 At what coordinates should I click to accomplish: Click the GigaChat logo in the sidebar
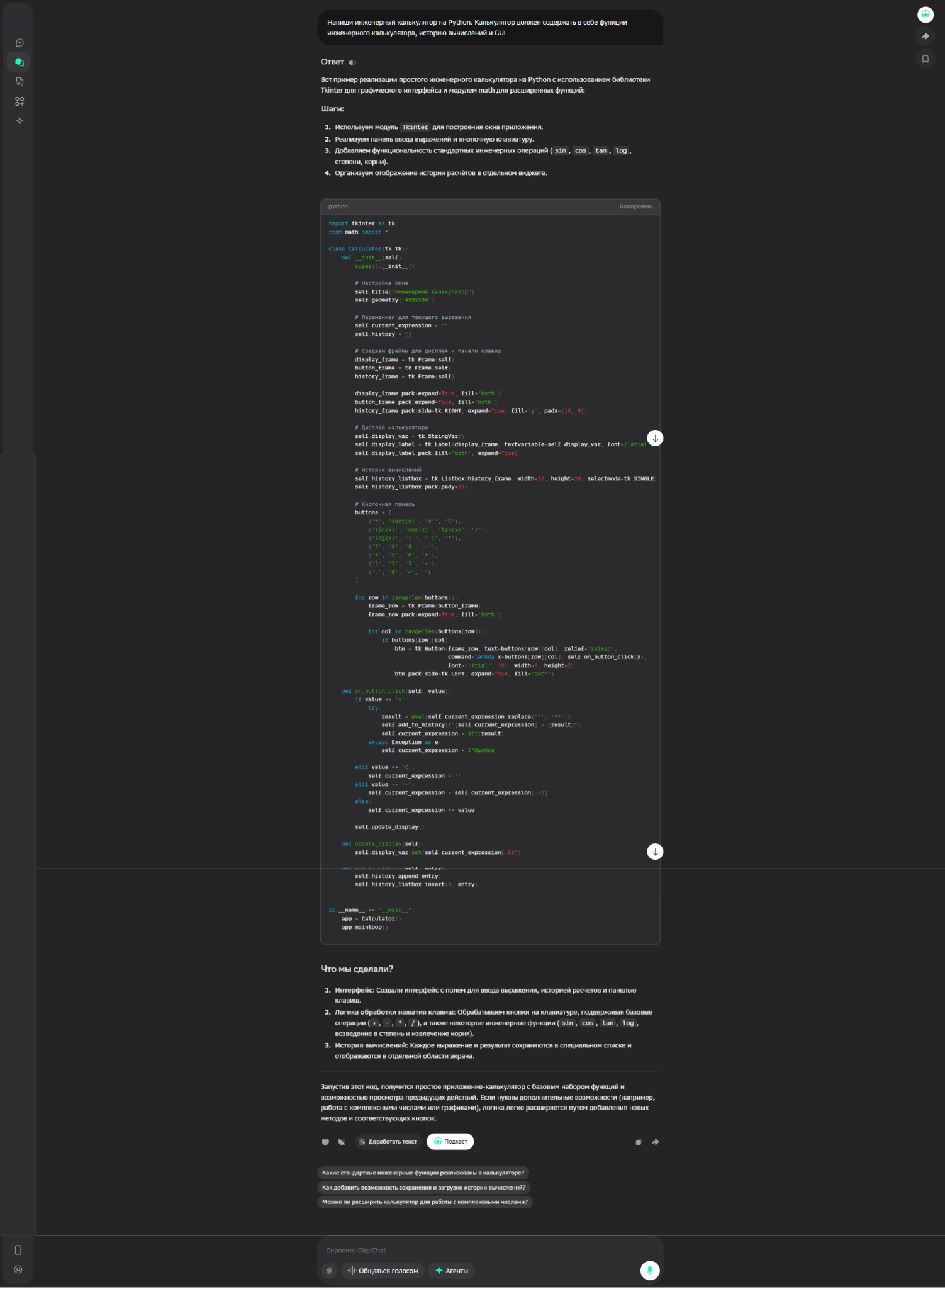[x=19, y=20]
